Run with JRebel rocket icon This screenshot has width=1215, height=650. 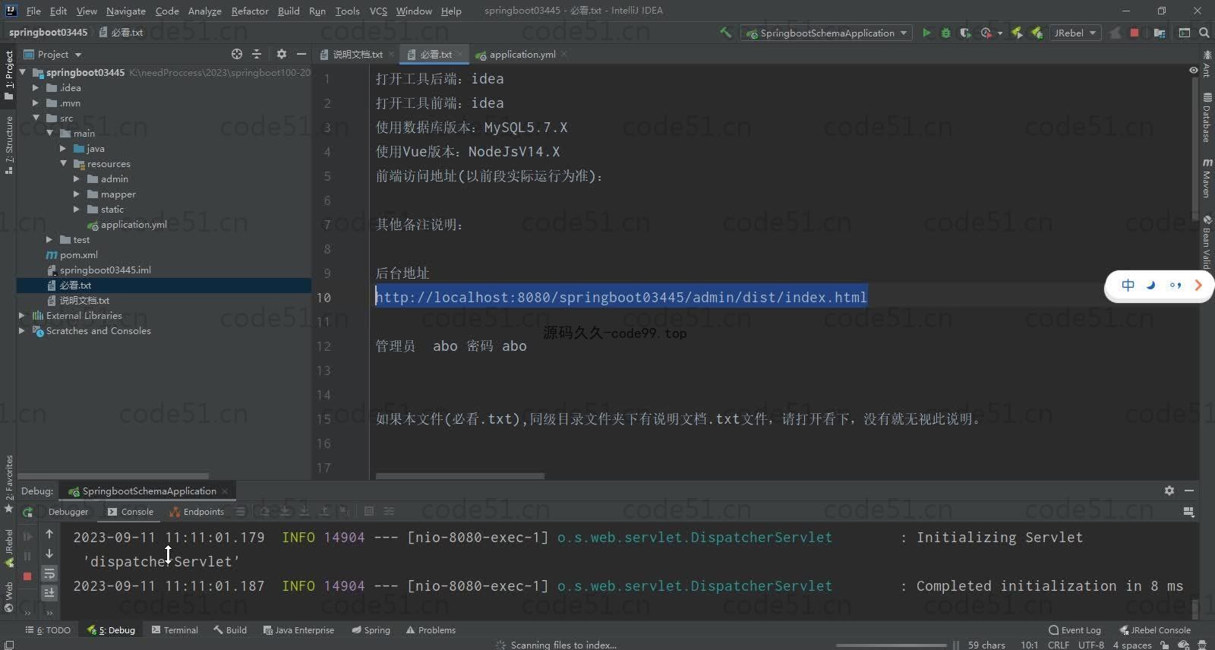pos(1017,33)
